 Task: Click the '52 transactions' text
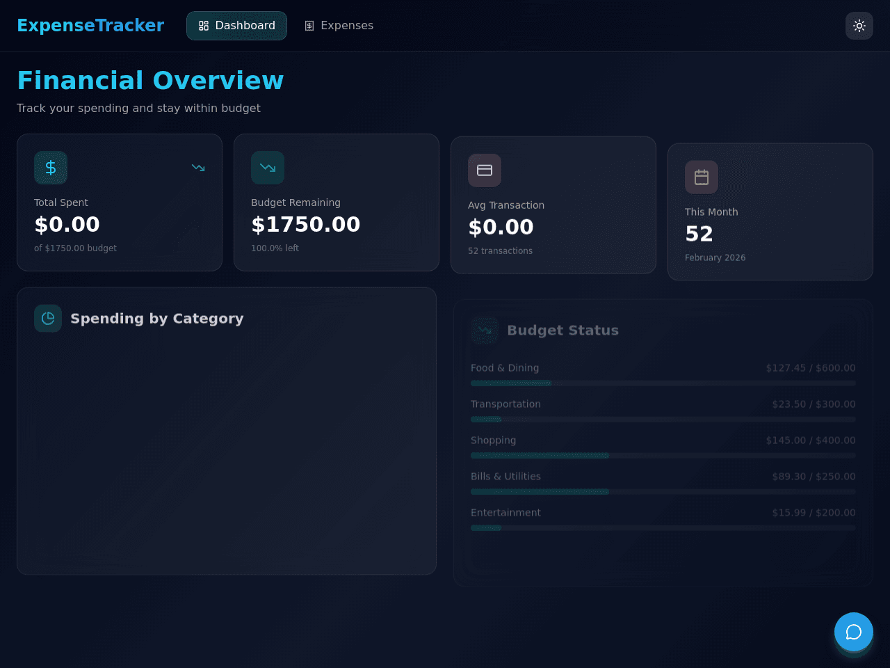point(500,251)
